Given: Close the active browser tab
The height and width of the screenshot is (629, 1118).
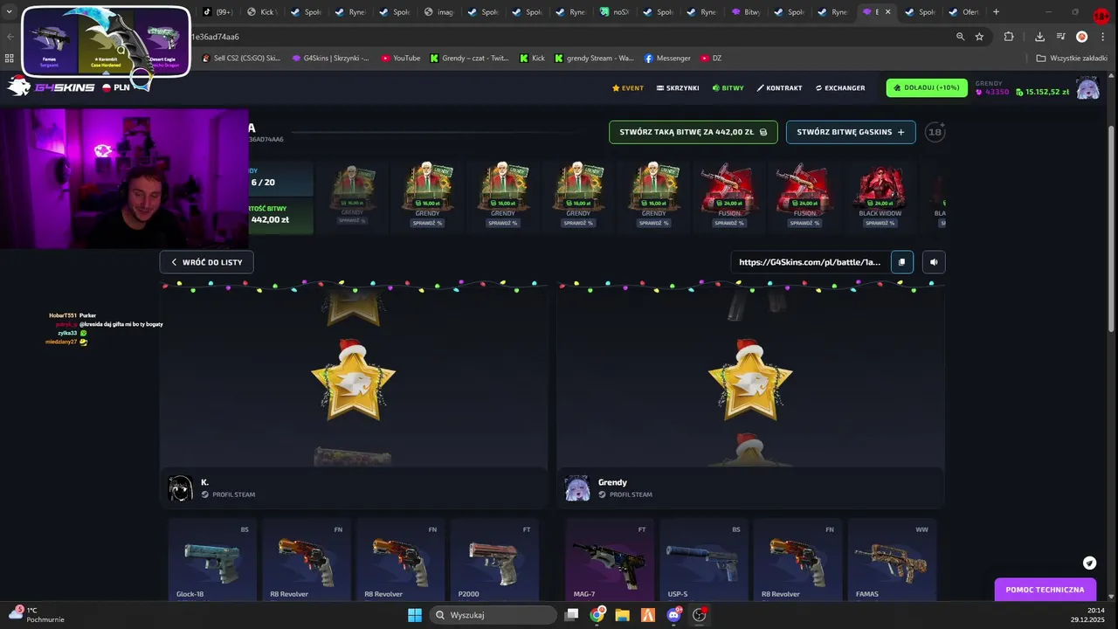Looking at the screenshot, I should point(888,12).
